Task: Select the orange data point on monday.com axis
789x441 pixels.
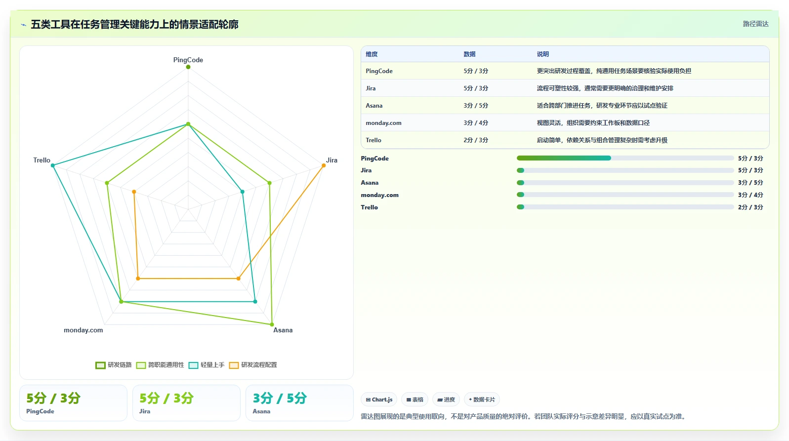Action: click(138, 279)
